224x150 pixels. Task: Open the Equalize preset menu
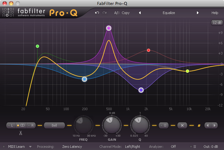coord(169,13)
